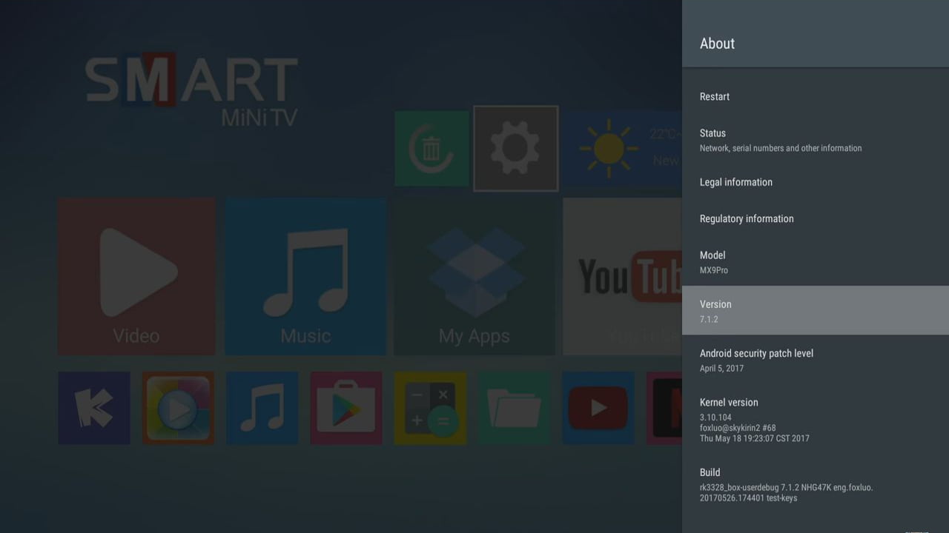Open the Settings gear tile

point(516,149)
